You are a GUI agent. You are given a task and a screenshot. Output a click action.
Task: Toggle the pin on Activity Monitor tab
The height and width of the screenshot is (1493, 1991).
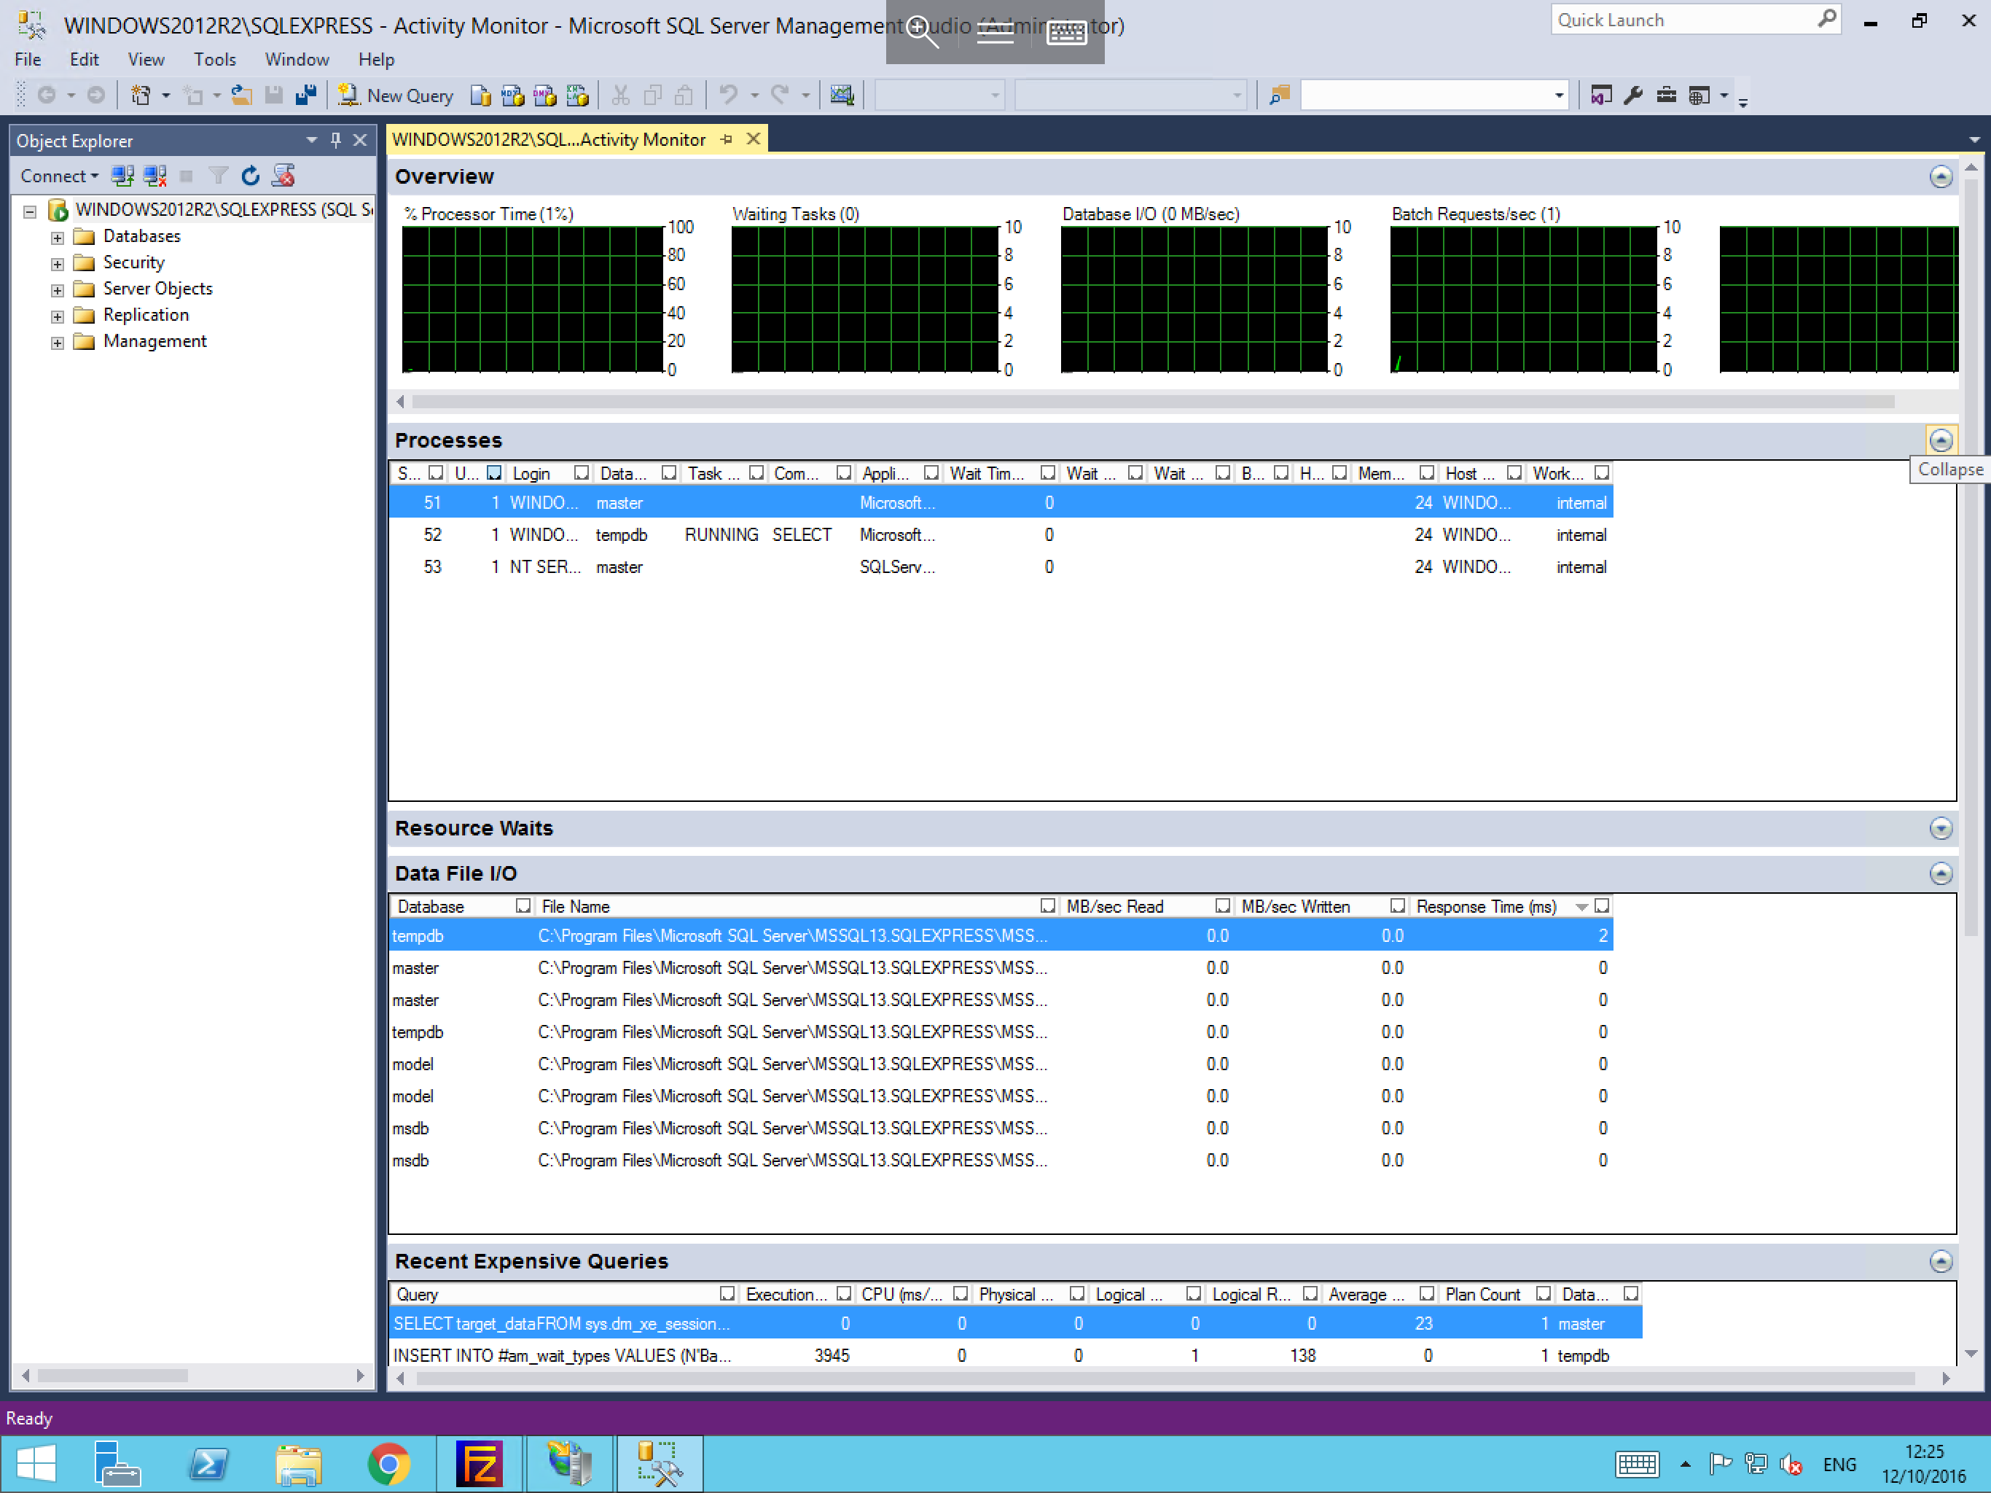point(727,139)
